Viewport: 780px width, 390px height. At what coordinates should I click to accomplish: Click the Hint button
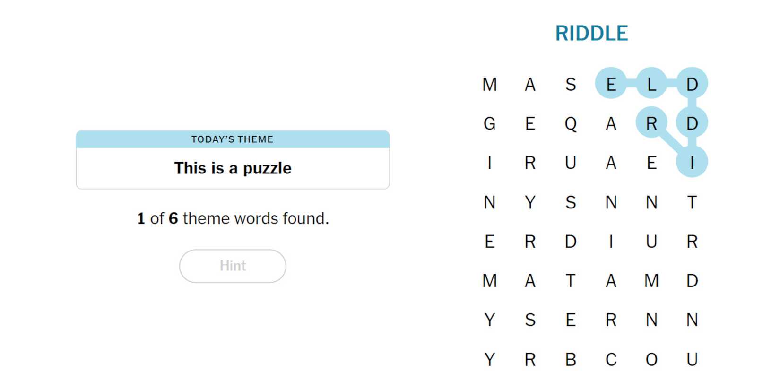(x=233, y=266)
